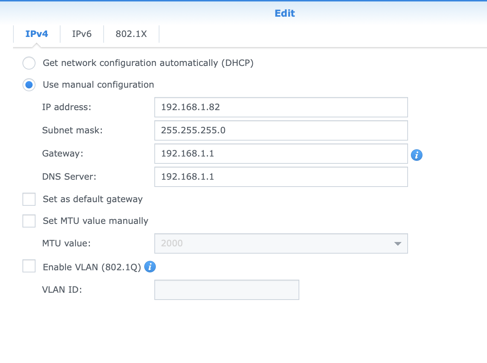
Task: Click the Gateway text field
Action: (x=281, y=154)
